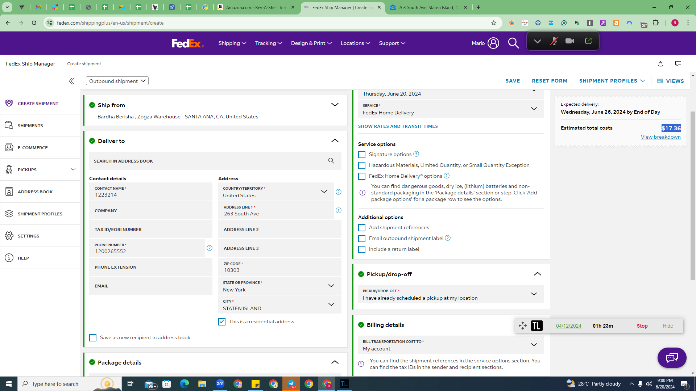Open the Support menu
The height and width of the screenshot is (391, 696).
click(392, 43)
